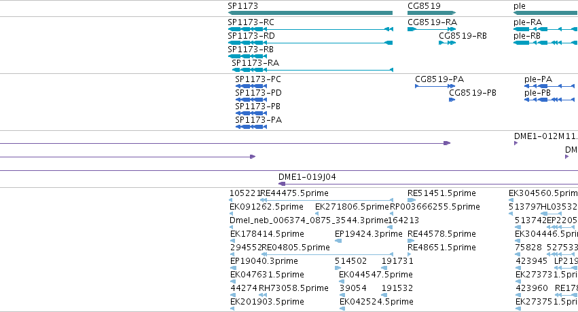Screen dimensions: 578x312
Task: Click the SP1173-PC protein glyph
Action: tap(251, 86)
